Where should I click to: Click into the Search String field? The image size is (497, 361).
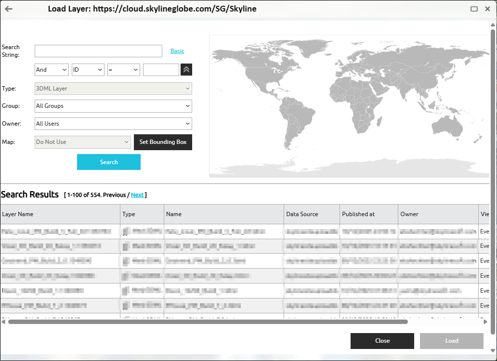pos(98,51)
